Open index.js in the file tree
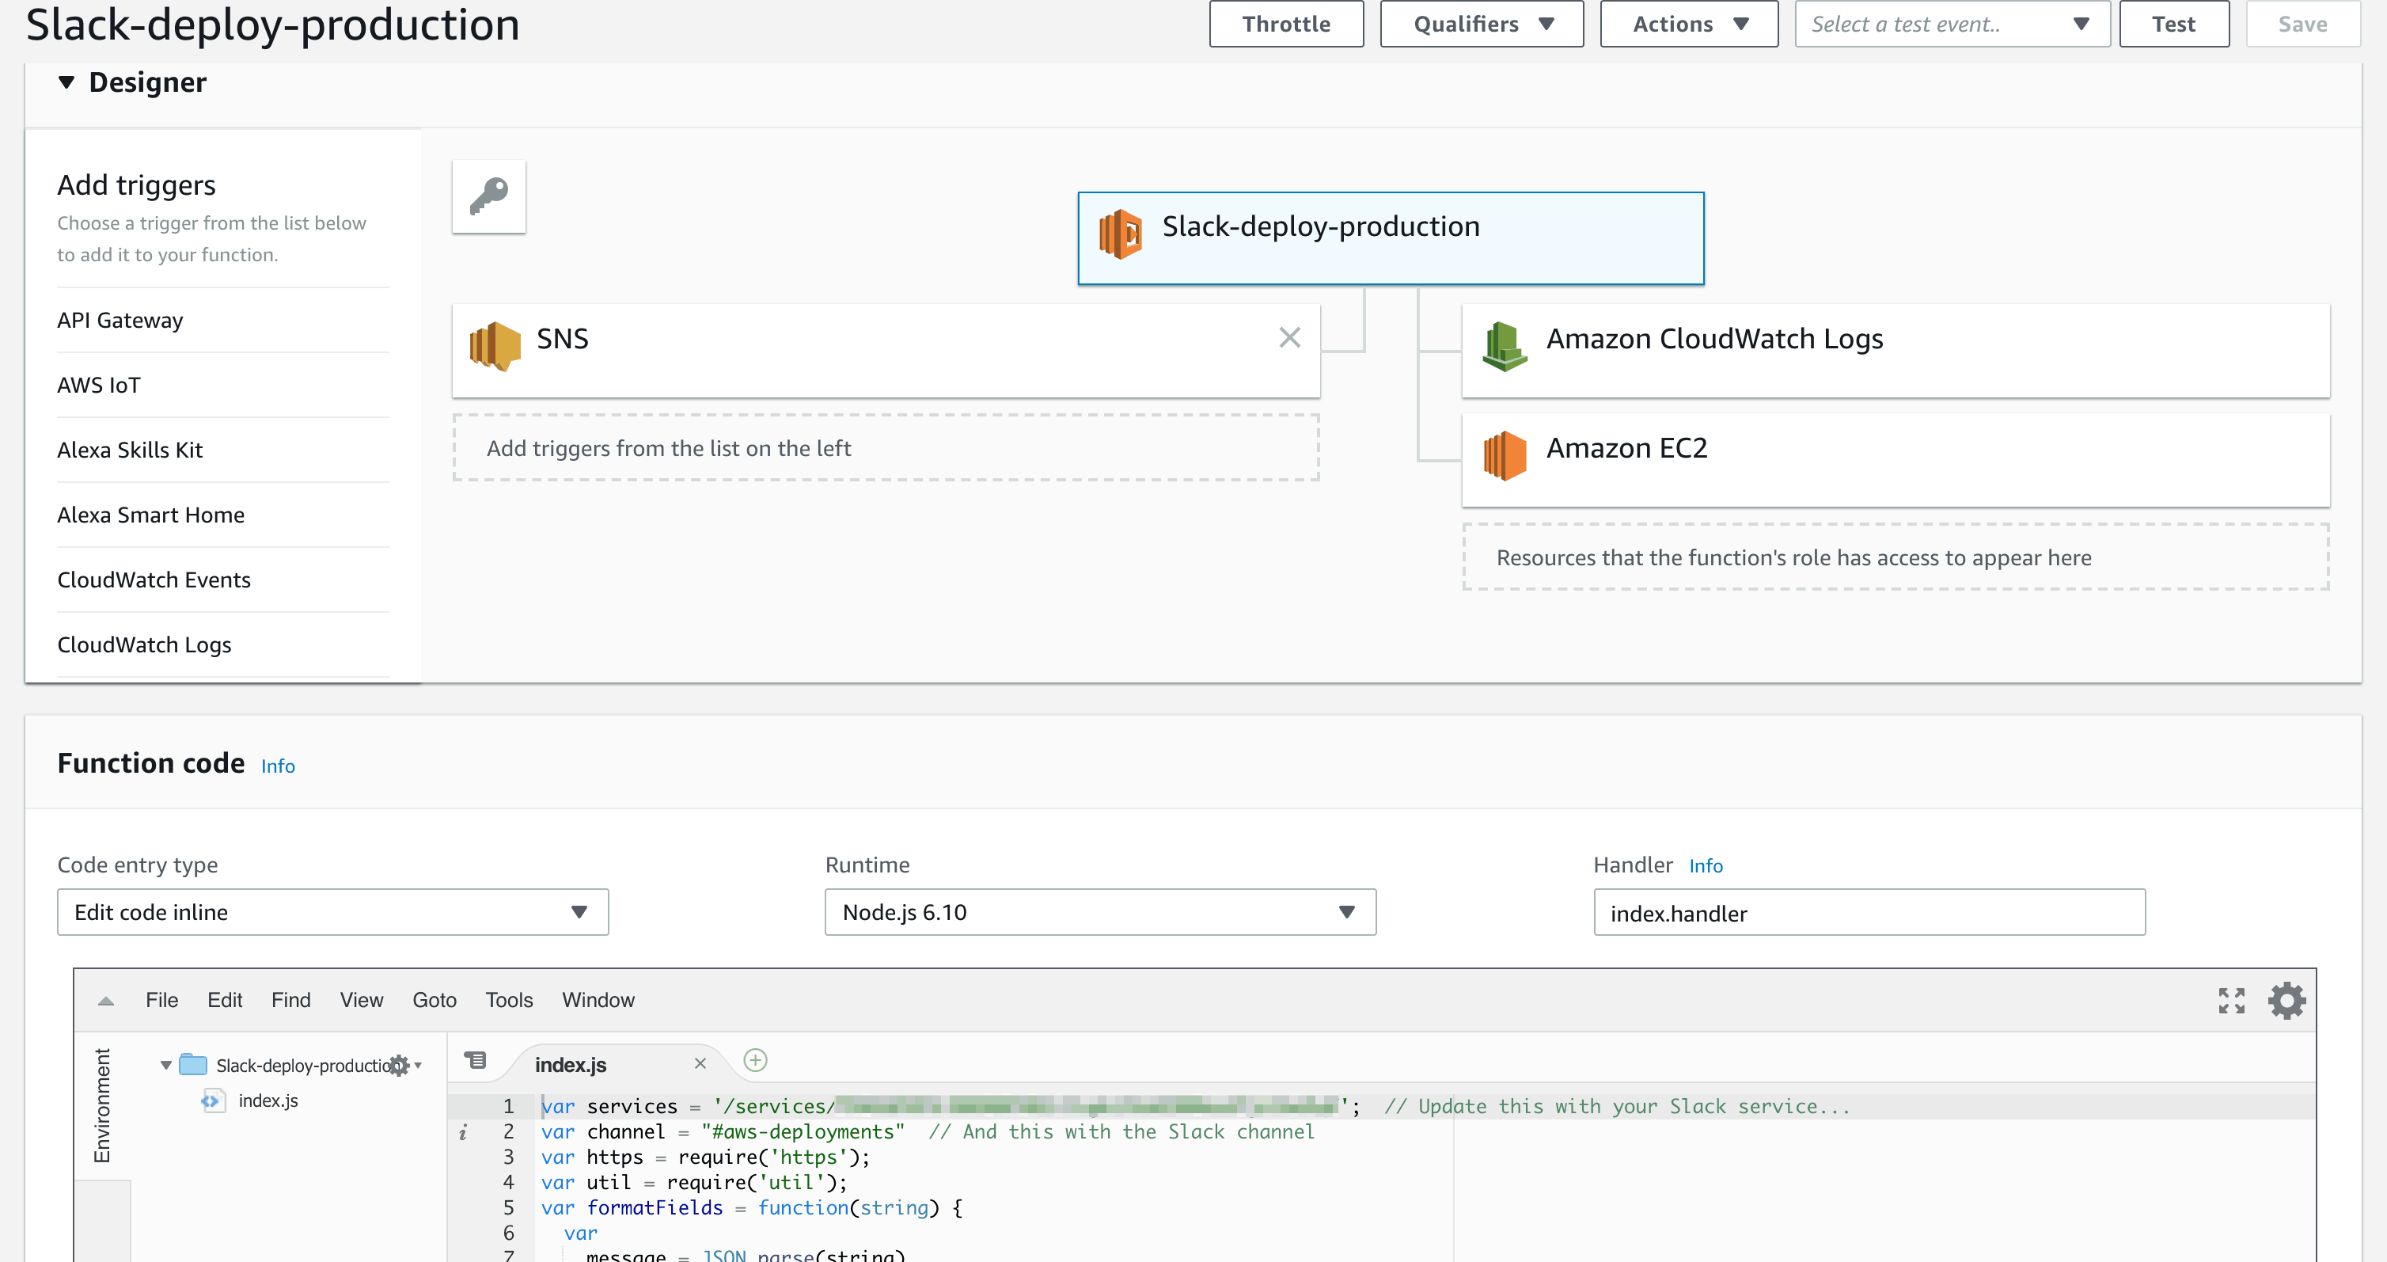This screenshot has width=2387, height=1262. 268,1100
